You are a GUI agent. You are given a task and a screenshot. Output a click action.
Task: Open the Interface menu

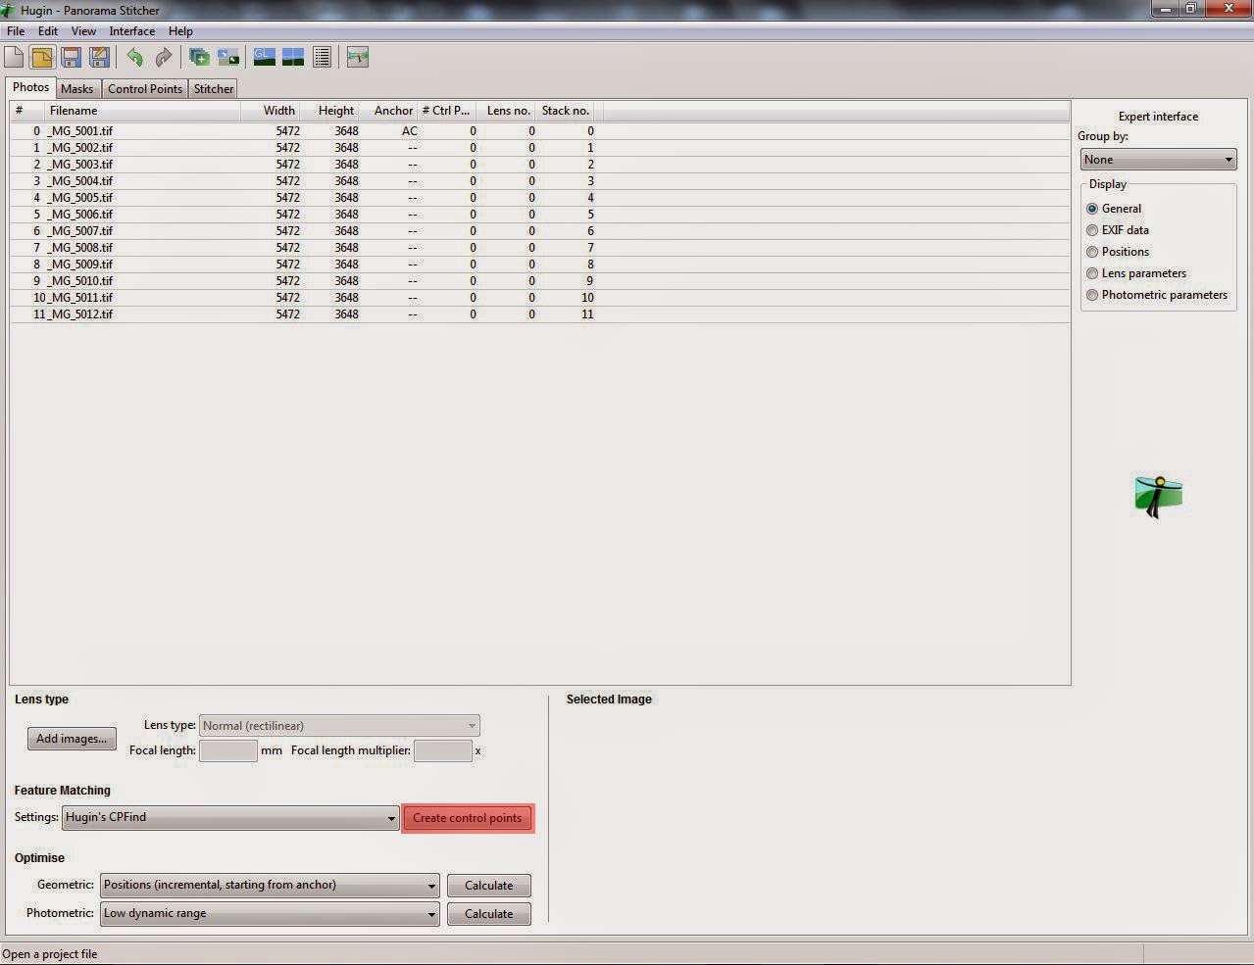tap(131, 30)
